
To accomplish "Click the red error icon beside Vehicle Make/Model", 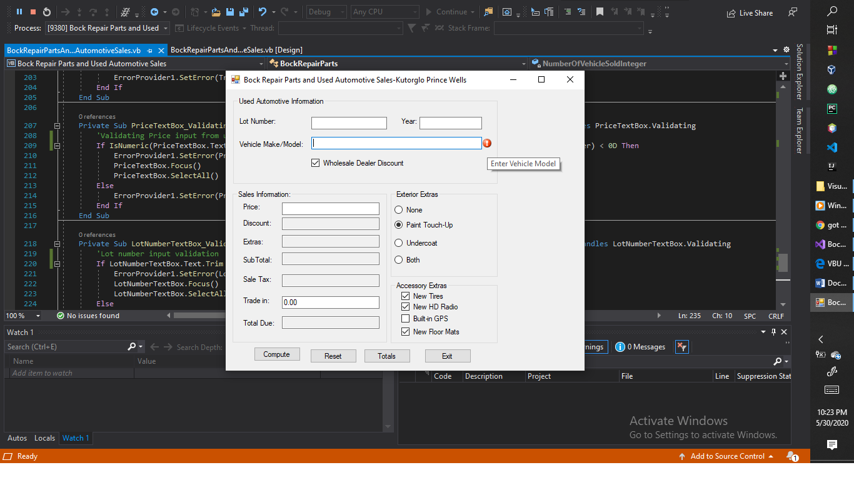I will (488, 143).
